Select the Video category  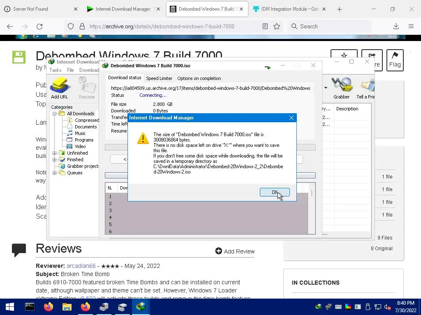pos(80,146)
